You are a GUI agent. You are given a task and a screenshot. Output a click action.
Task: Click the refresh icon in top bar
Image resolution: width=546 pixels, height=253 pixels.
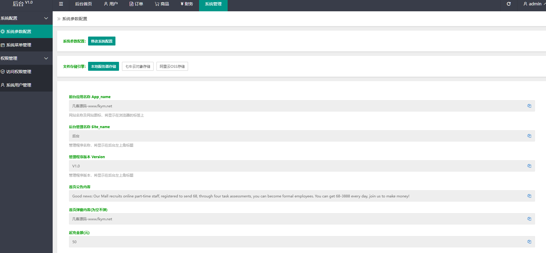[509, 4]
